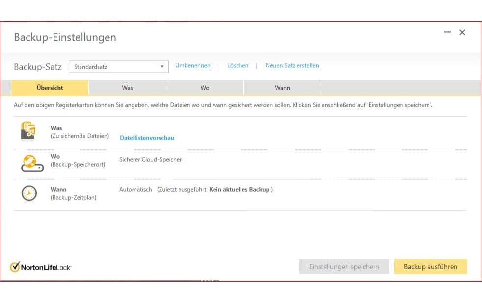Click the checkmark in the NortonLifeLock logo
Image resolution: width=482 pixels, height=303 pixels.
point(16,266)
